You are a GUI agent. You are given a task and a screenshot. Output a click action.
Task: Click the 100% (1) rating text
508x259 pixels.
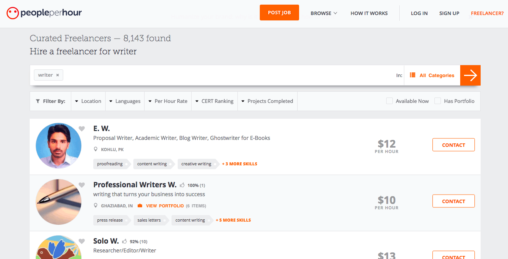(196, 185)
